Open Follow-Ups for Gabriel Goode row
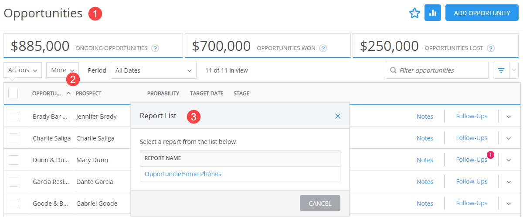The image size is (523, 217). point(472,203)
